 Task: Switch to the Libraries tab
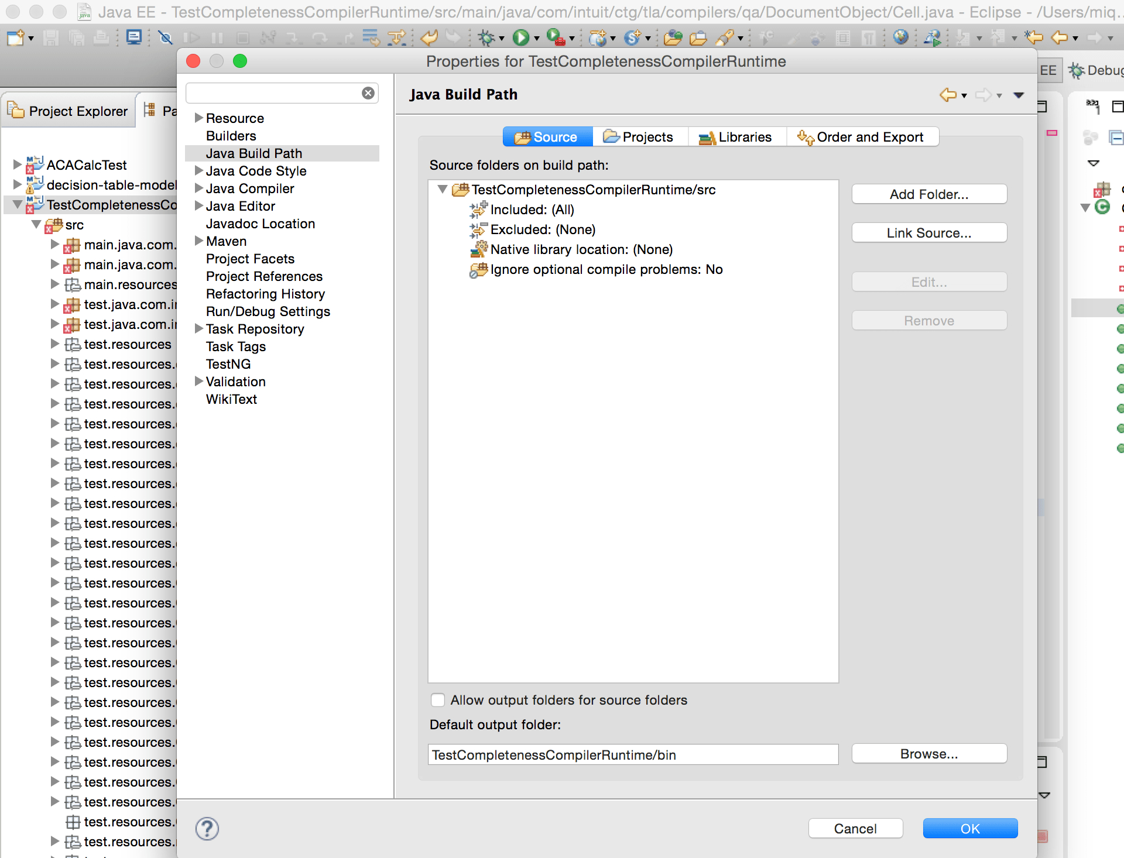737,137
